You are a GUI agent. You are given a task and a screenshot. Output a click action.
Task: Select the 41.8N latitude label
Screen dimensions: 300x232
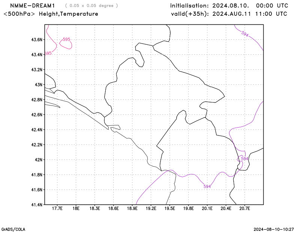(x=37, y=175)
